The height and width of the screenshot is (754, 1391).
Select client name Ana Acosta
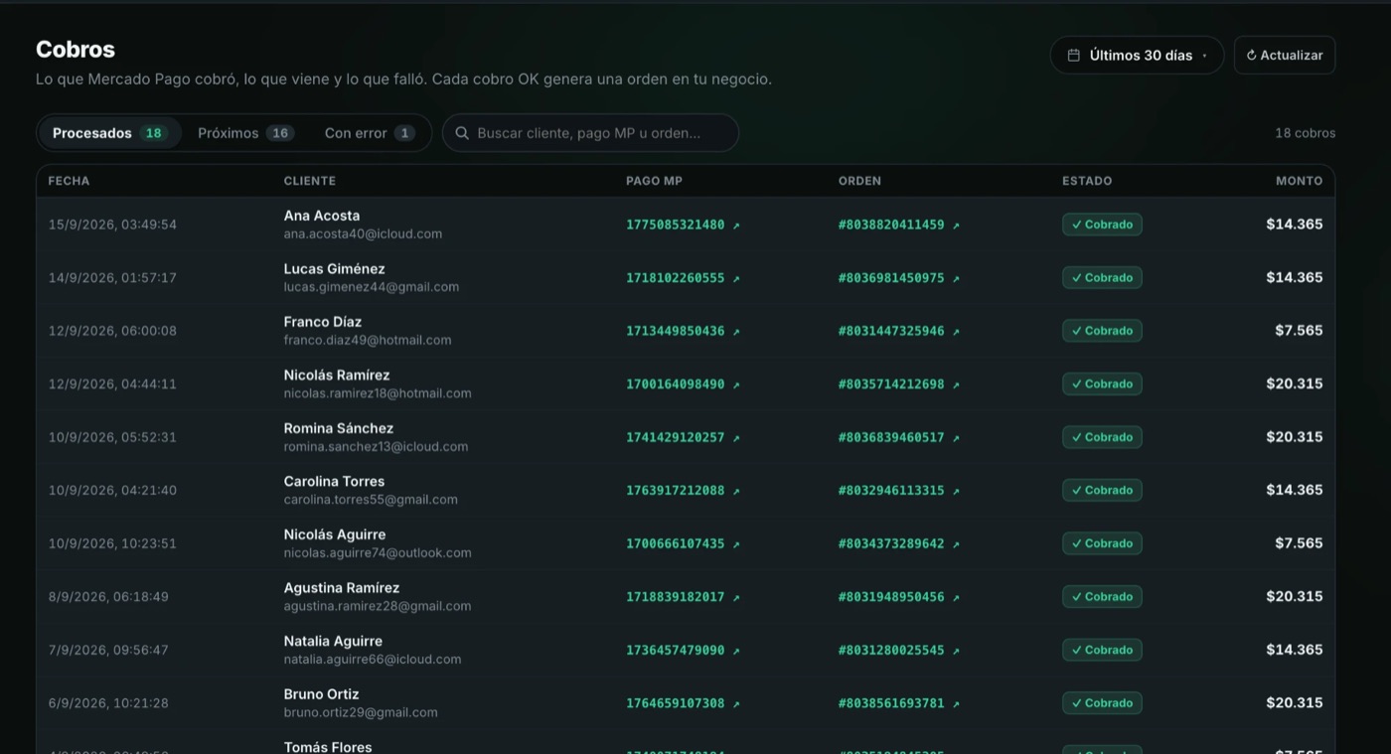point(322,216)
